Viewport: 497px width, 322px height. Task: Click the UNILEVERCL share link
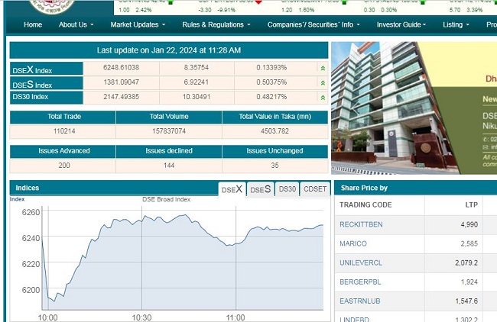point(360,263)
